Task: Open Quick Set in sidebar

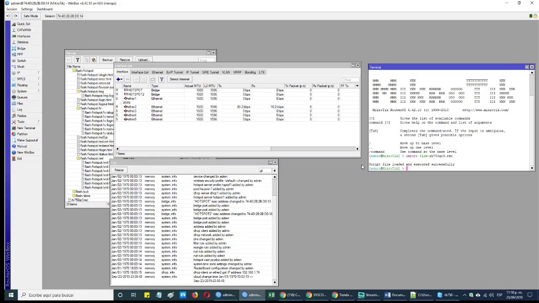Action: click(23, 24)
